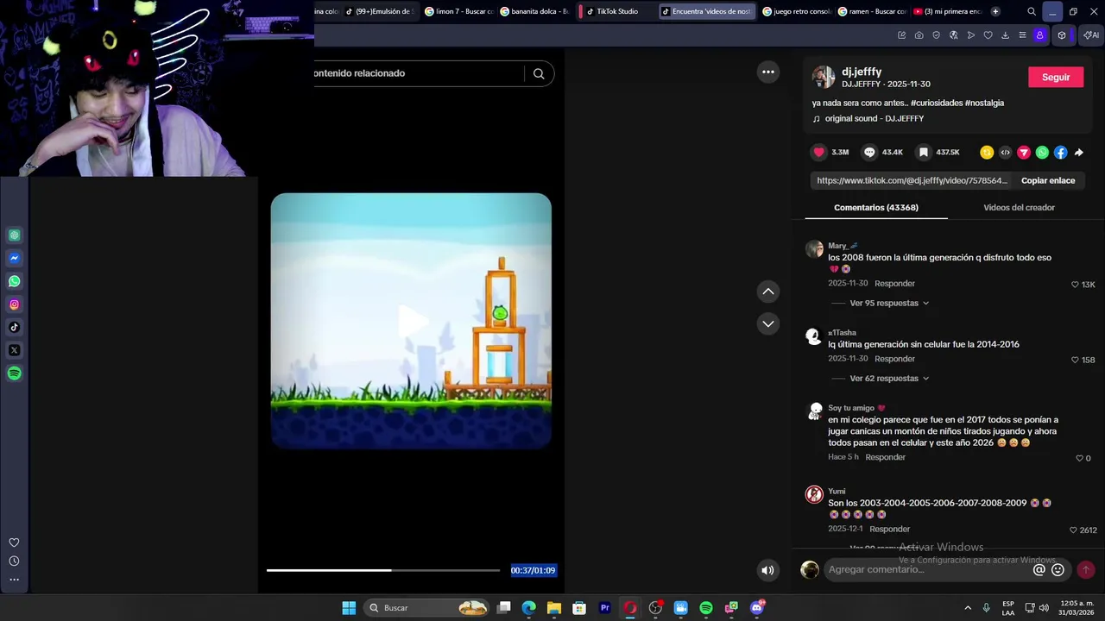Open Spotify from the taskbar
Image resolution: width=1105 pixels, height=621 pixels.
point(706,608)
